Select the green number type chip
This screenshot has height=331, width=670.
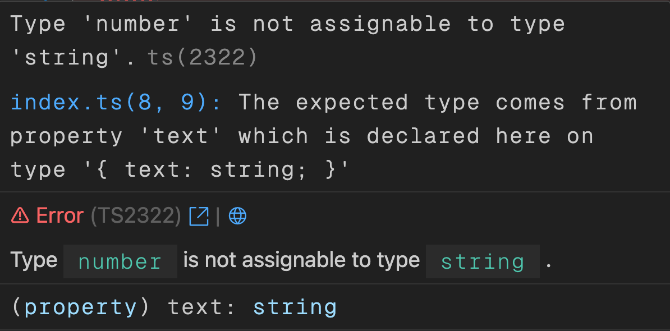click(120, 261)
